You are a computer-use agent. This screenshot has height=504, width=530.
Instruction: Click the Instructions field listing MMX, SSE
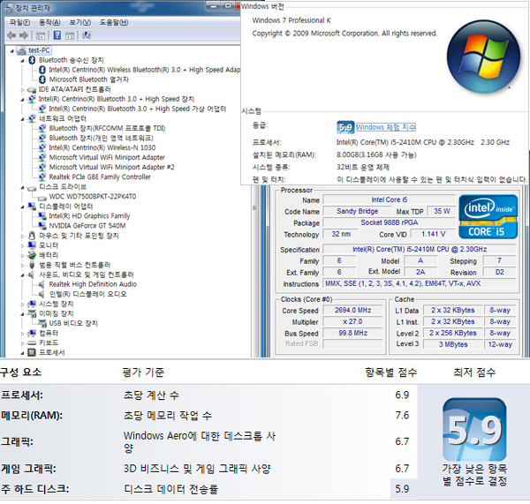tap(420, 283)
